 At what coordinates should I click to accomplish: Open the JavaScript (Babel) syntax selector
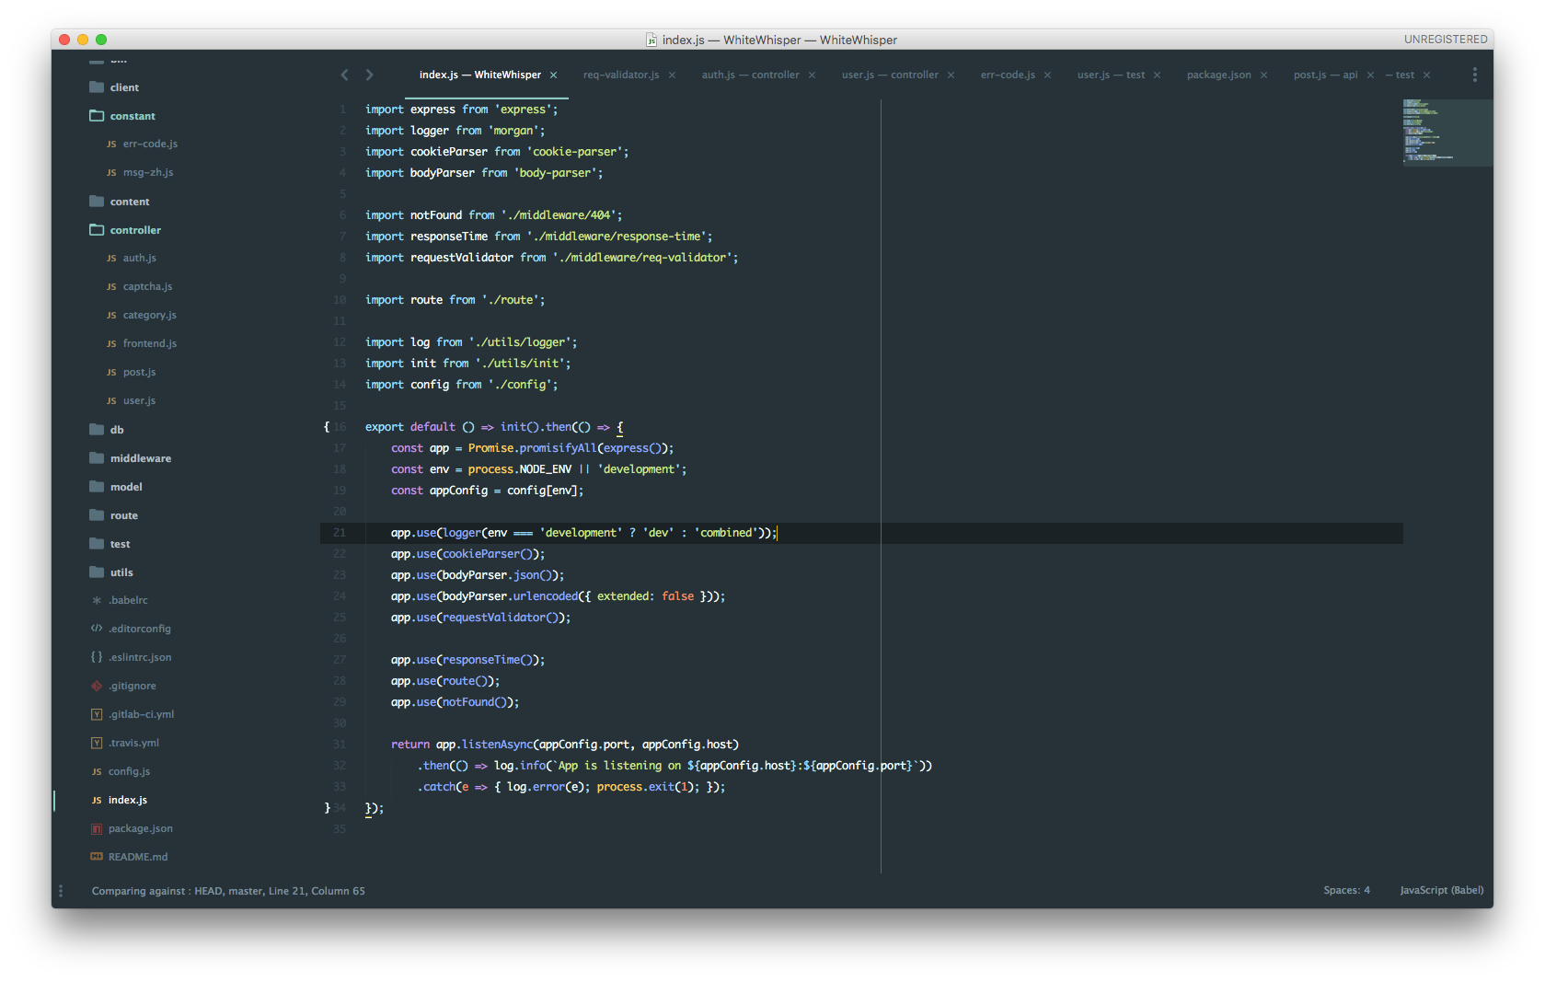pyautogui.click(x=1440, y=890)
